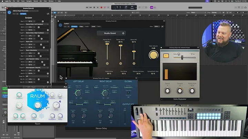Click the Max 4 value field showing 100 %
The image size is (248, 139).
(x=30, y=30)
